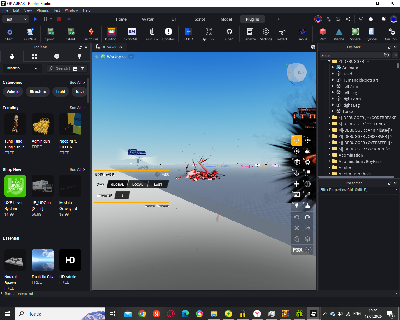Insert a Sphere from the toolbar

355,34
